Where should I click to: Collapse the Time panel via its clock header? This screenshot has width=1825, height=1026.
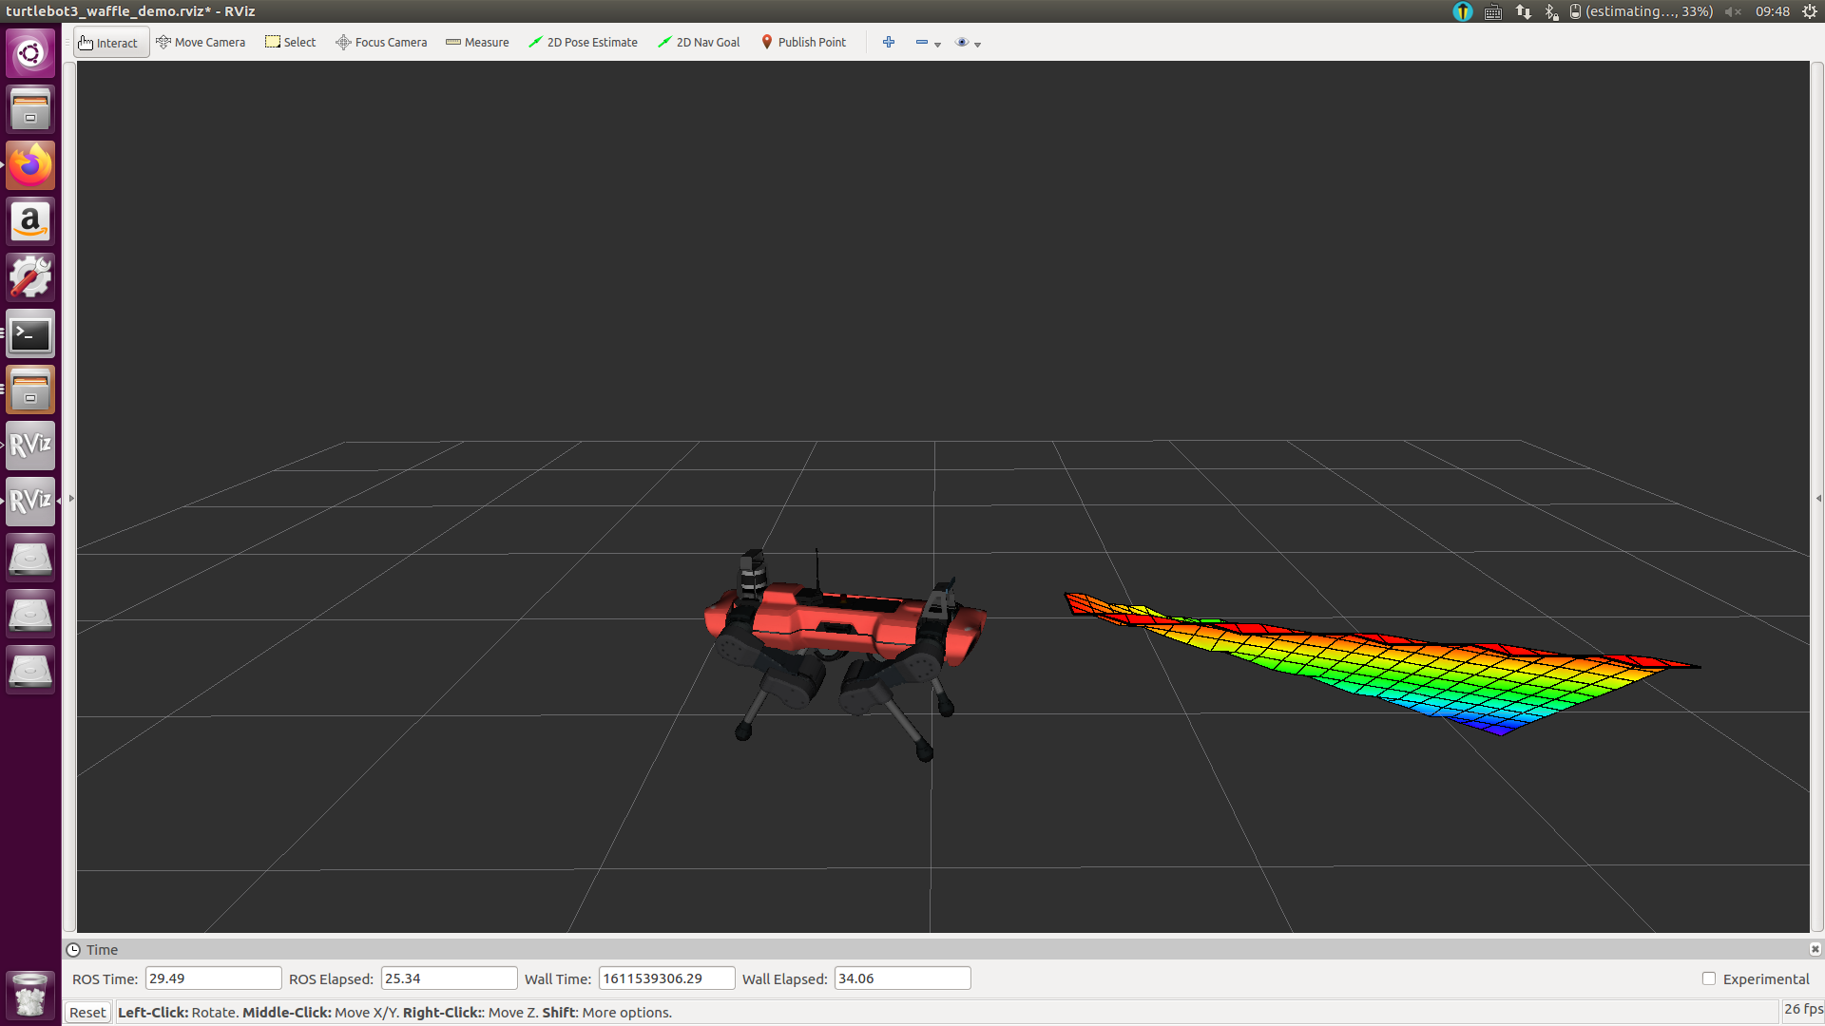pos(74,949)
